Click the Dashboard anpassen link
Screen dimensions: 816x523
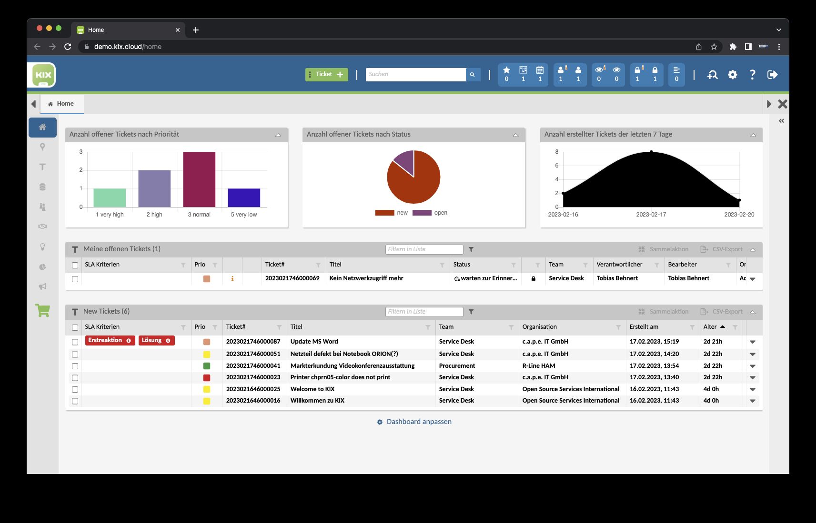coord(418,422)
